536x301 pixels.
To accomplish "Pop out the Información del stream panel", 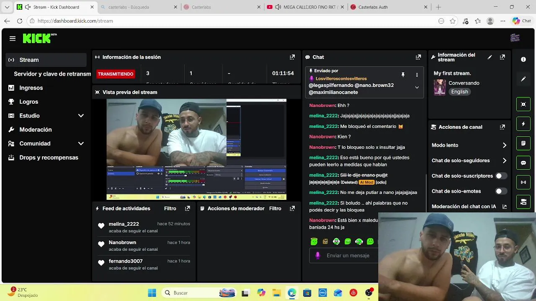I will pos(502,57).
